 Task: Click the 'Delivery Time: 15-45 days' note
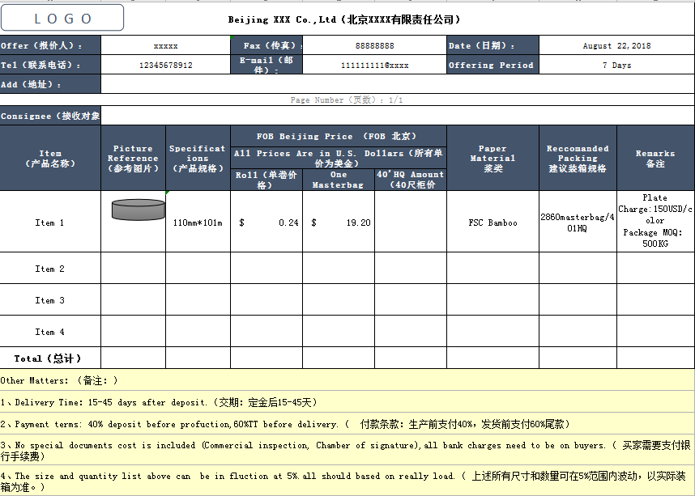(347, 401)
